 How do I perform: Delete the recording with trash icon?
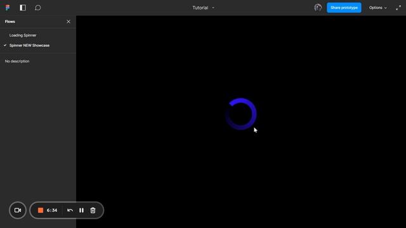(93, 210)
